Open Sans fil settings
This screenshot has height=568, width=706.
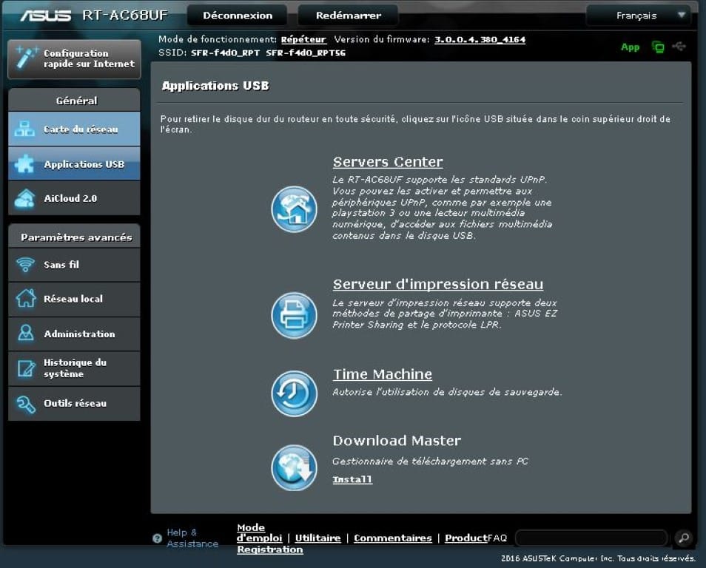74,265
